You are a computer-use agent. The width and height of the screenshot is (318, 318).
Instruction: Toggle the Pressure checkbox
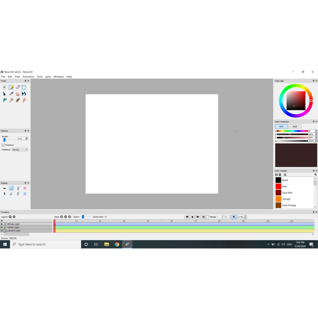click(3, 145)
